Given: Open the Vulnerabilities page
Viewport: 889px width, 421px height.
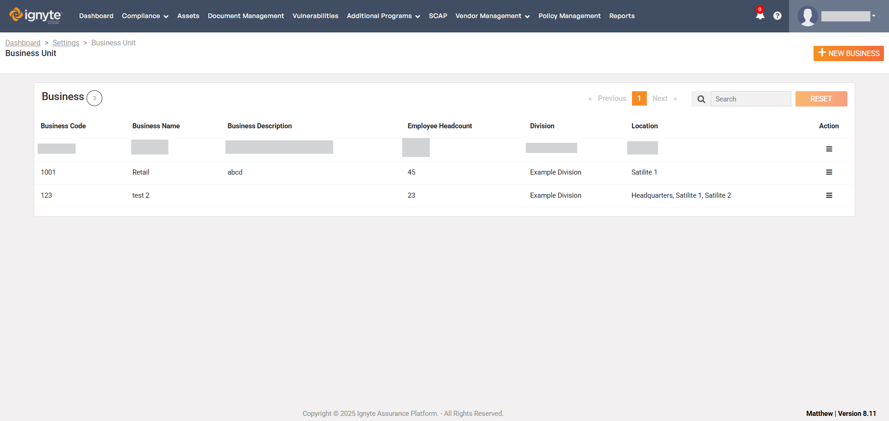Looking at the screenshot, I should (315, 16).
